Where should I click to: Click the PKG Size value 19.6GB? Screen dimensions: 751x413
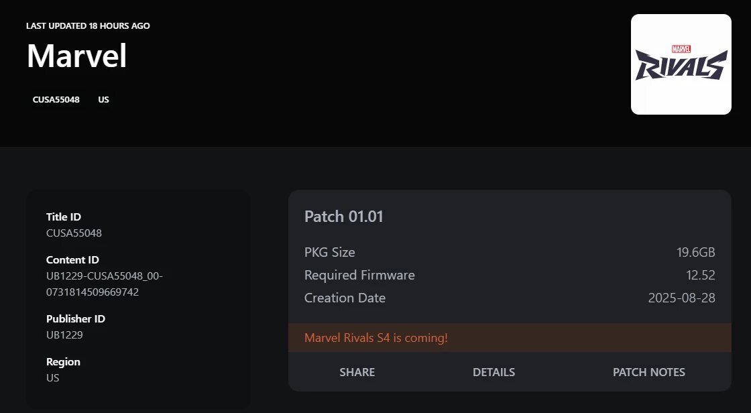point(695,253)
